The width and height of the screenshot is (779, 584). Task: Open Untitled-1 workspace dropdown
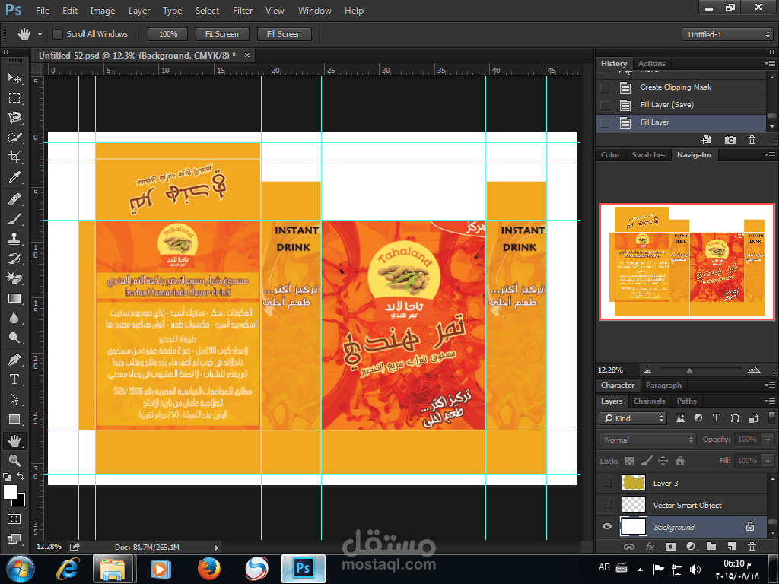click(x=727, y=34)
